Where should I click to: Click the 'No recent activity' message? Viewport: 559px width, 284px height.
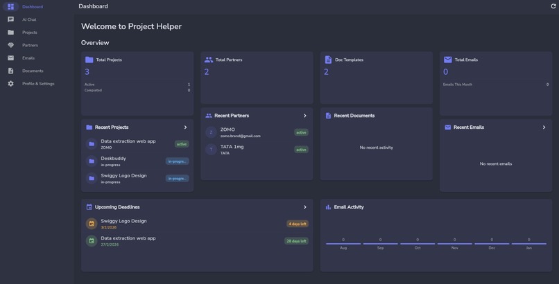pyautogui.click(x=376, y=148)
